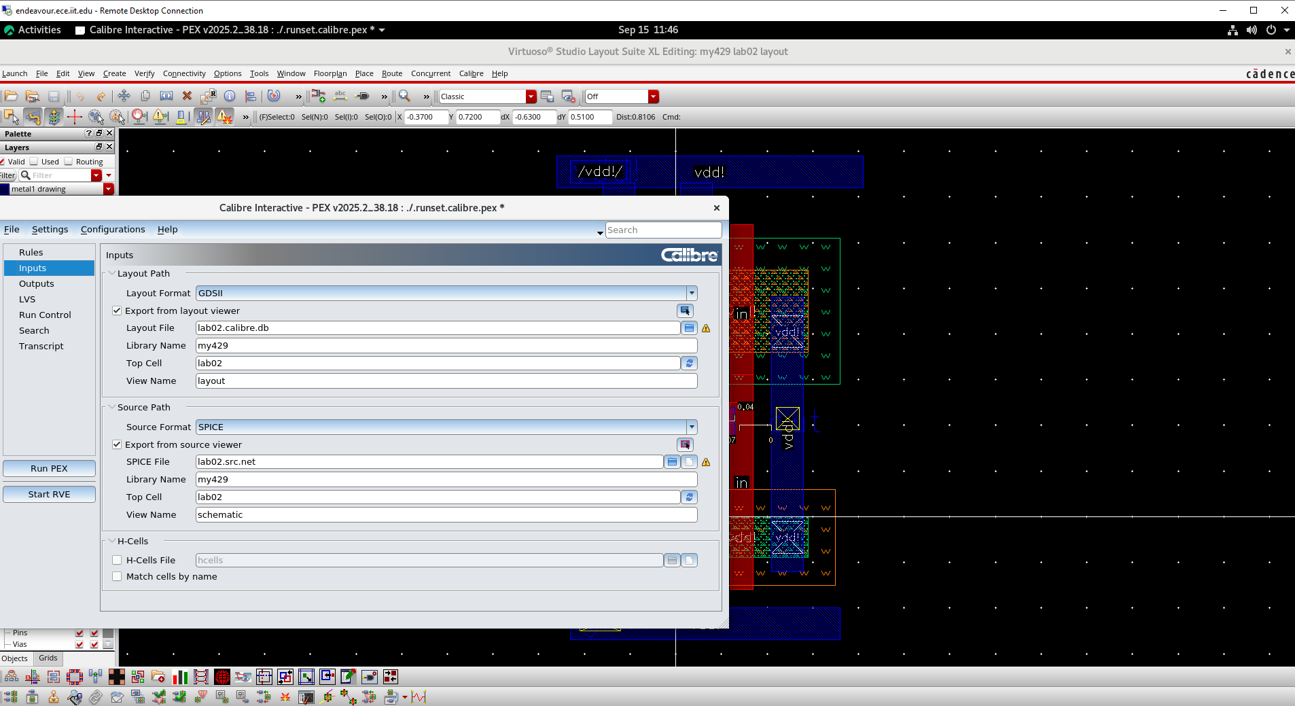
Task: Collapse the Source Path section
Action: 112,407
